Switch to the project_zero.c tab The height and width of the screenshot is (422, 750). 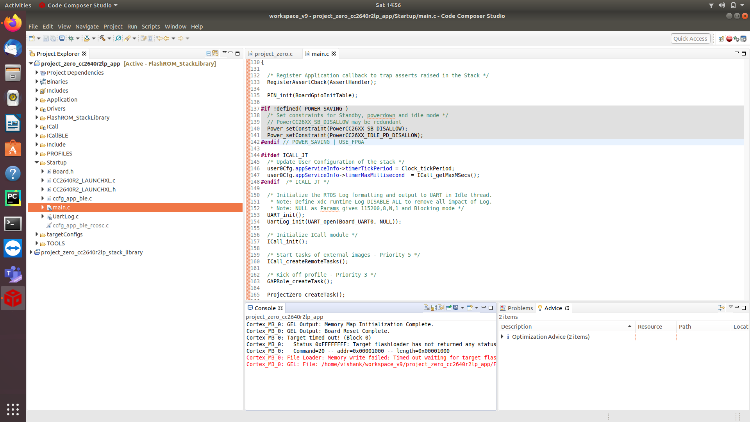(273, 54)
